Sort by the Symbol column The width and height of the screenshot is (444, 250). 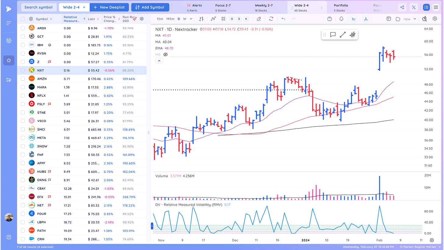(x=44, y=19)
